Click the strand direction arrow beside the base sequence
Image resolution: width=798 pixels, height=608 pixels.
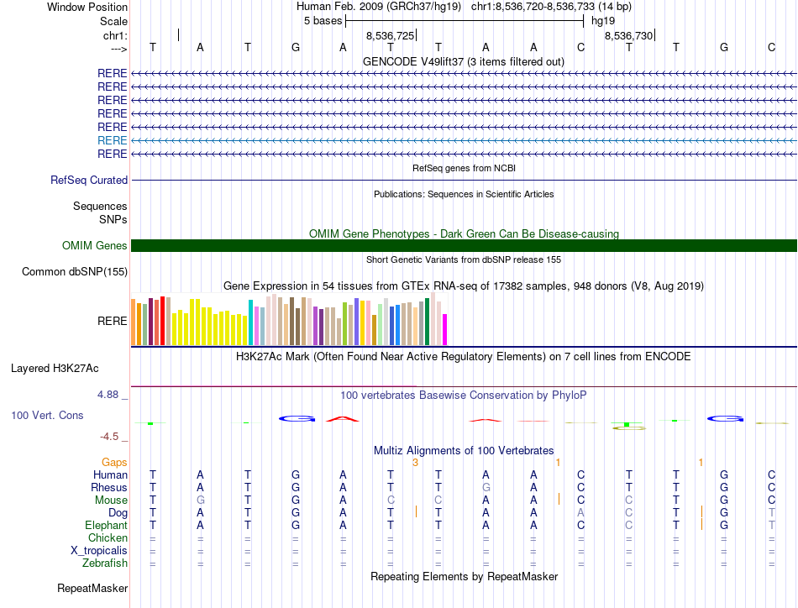118,49
